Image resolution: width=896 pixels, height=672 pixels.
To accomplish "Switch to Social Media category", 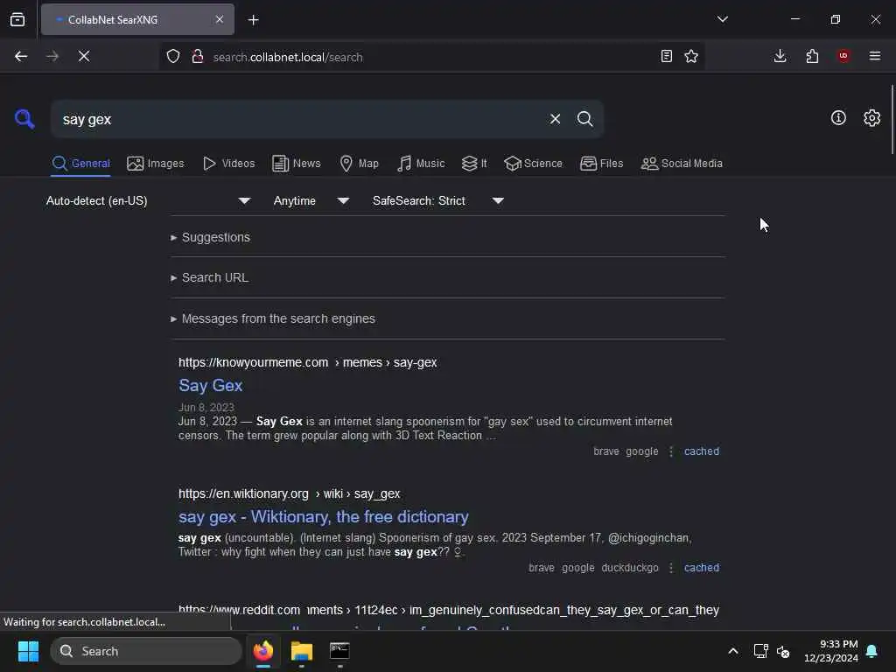I will click(x=682, y=164).
